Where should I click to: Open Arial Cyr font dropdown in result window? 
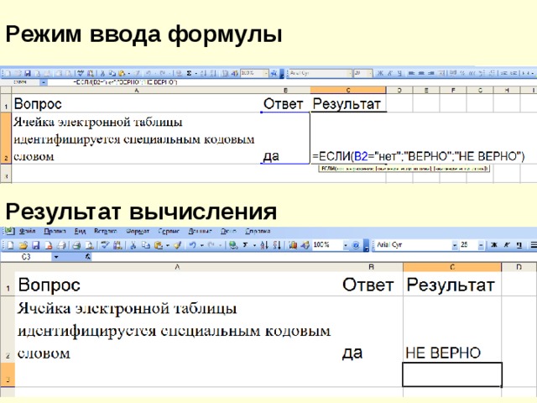click(455, 245)
